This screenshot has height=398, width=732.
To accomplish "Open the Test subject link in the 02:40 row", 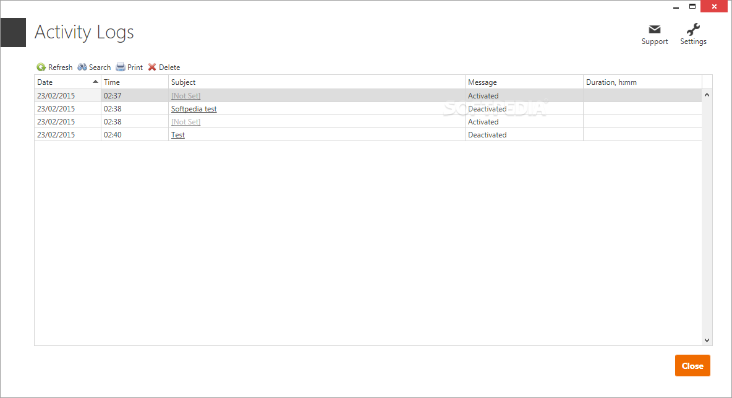I will (178, 135).
